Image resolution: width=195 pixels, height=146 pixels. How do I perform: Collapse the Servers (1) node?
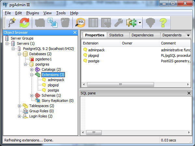[x=7, y=43]
